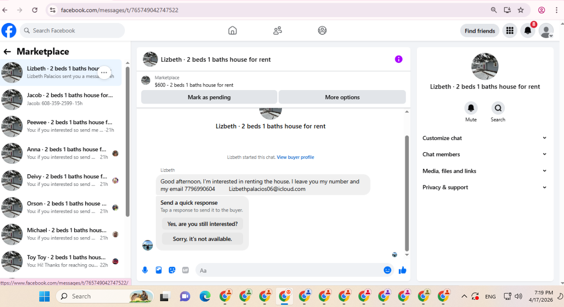Send quick reply 'Yes, are you still interested?'
Screen dimensions: 564x307
pyautogui.click(x=202, y=224)
